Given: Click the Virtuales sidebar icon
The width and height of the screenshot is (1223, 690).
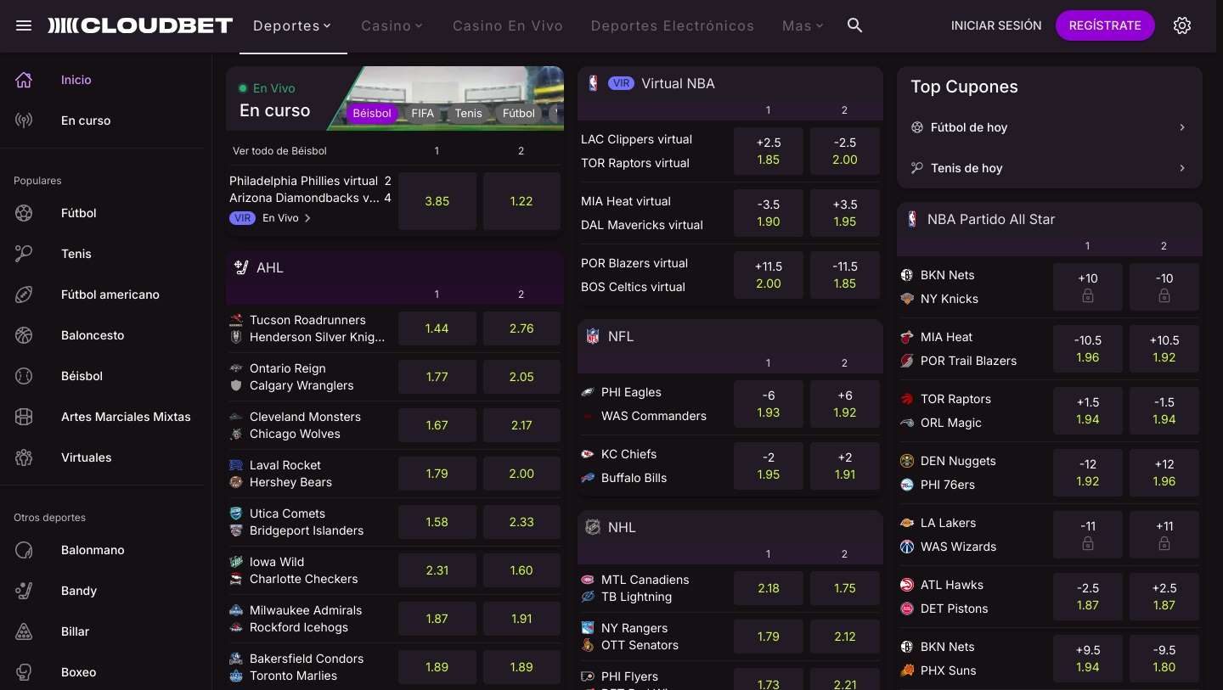Looking at the screenshot, I should click(24, 457).
